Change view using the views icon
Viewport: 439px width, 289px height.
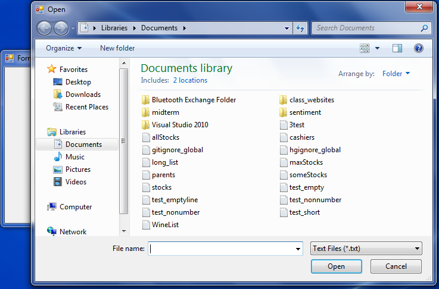tap(365, 48)
